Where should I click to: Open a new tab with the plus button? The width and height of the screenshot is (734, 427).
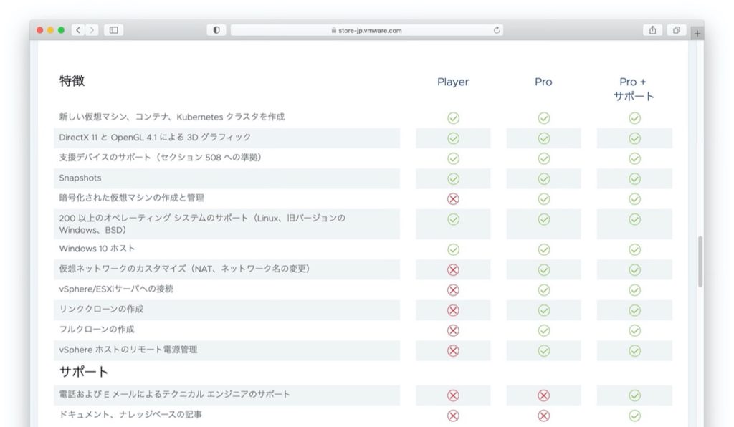click(x=697, y=34)
